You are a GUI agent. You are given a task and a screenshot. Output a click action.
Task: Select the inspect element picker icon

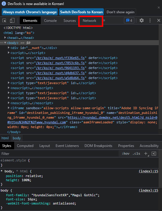4,21
